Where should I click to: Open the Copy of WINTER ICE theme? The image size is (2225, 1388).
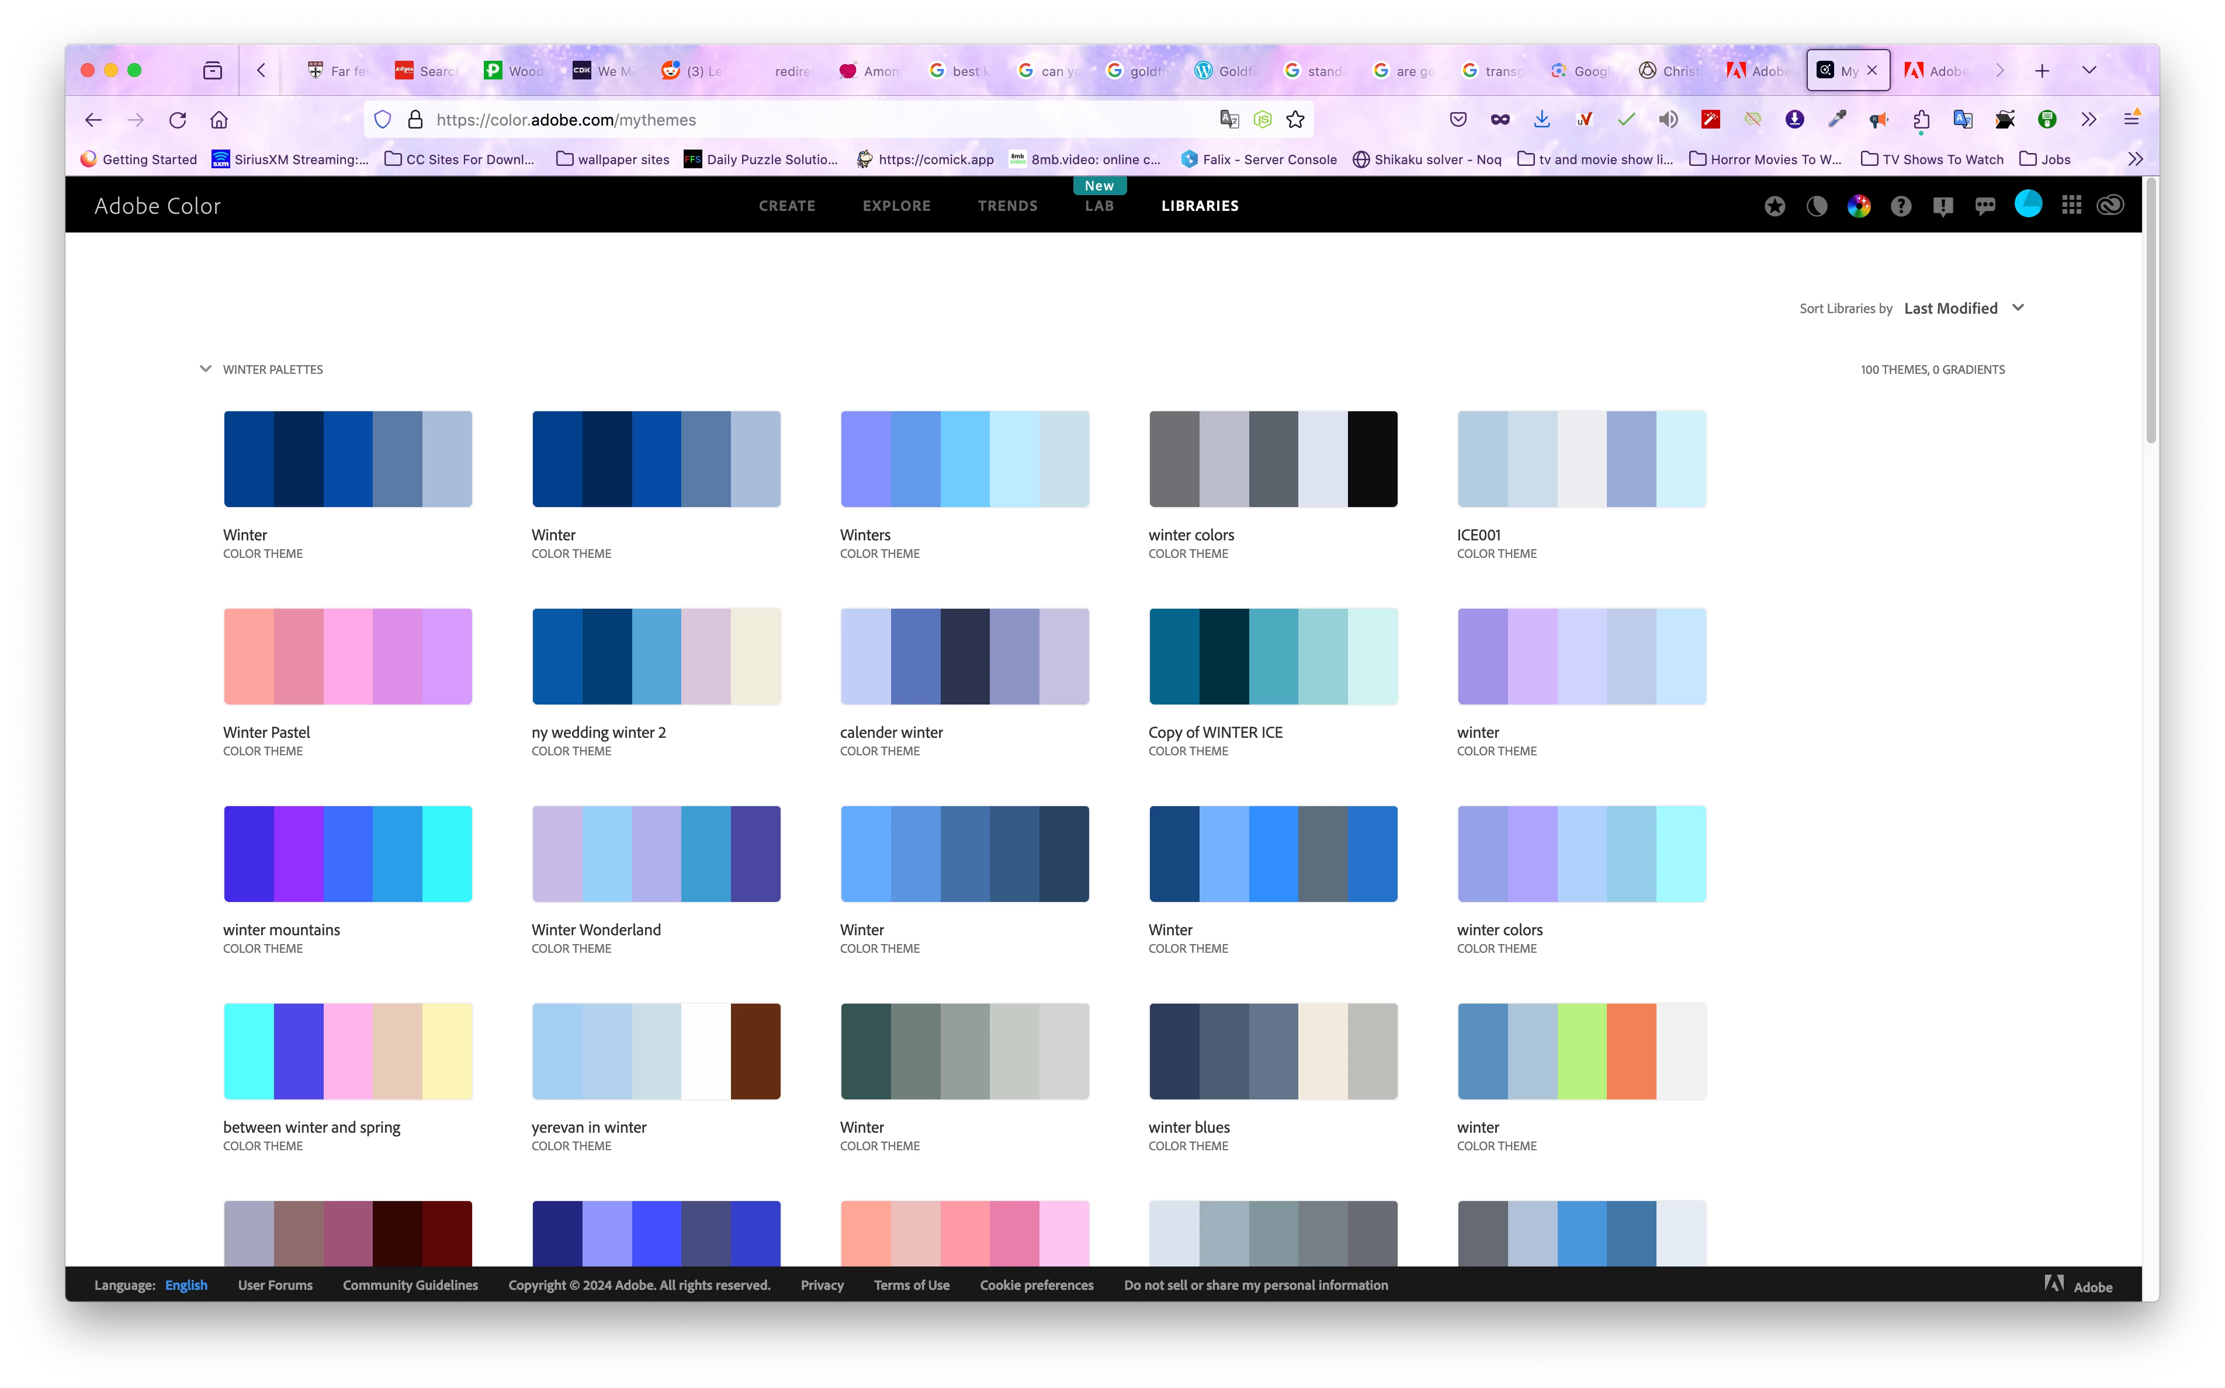pyautogui.click(x=1273, y=657)
